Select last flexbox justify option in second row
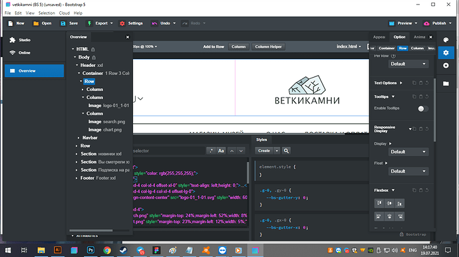This screenshot has height=257, width=459. pyautogui.click(x=400, y=216)
